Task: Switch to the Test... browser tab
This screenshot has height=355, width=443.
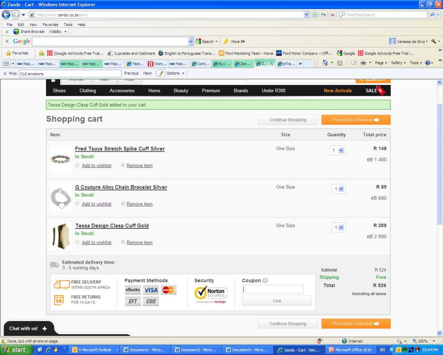Action: coord(135,64)
